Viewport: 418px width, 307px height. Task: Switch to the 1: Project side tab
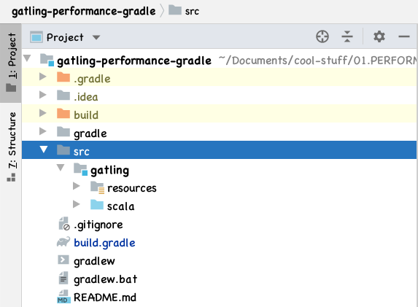pyautogui.click(x=11, y=63)
